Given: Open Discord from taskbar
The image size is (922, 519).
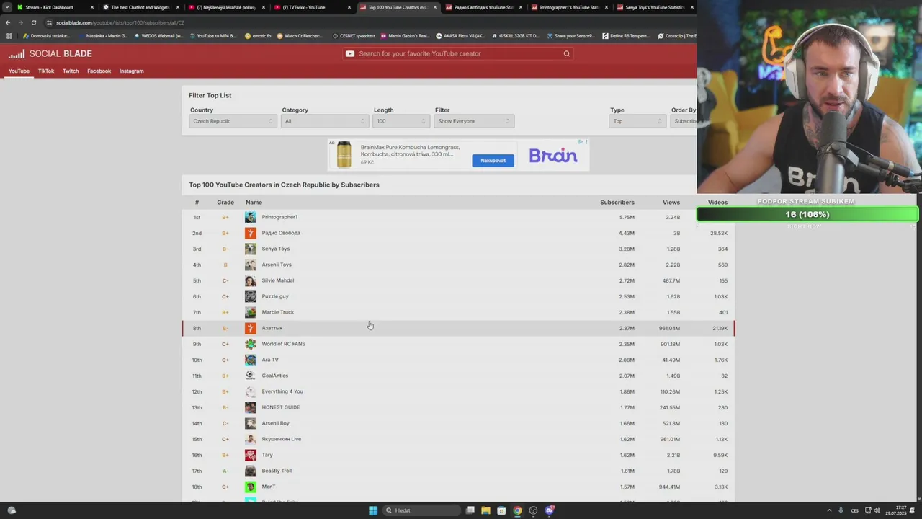Looking at the screenshot, I should click(550, 510).
